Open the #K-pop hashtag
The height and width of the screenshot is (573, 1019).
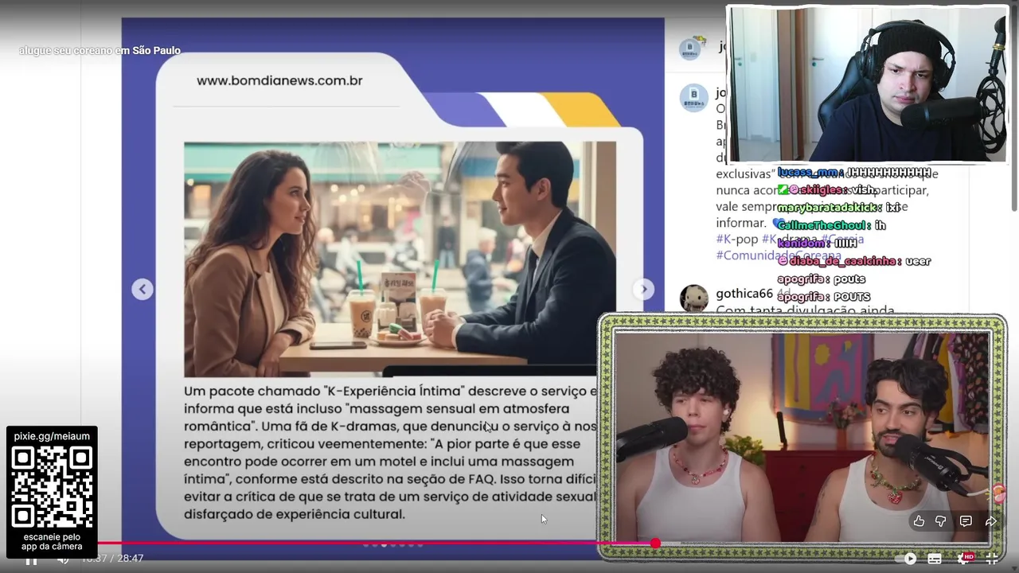coord(737,240)
